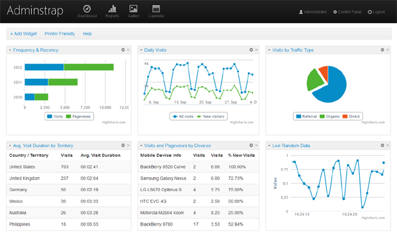Image resolution: width=397 pixels, height=248 pixels.
Task: Select the United States row
Action: [69, 167]
